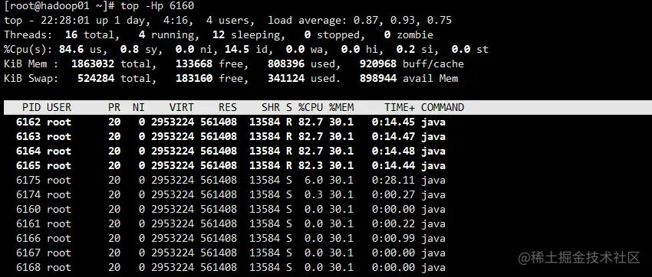
Task: Select thread PID 6174
Action: (28, 194)
